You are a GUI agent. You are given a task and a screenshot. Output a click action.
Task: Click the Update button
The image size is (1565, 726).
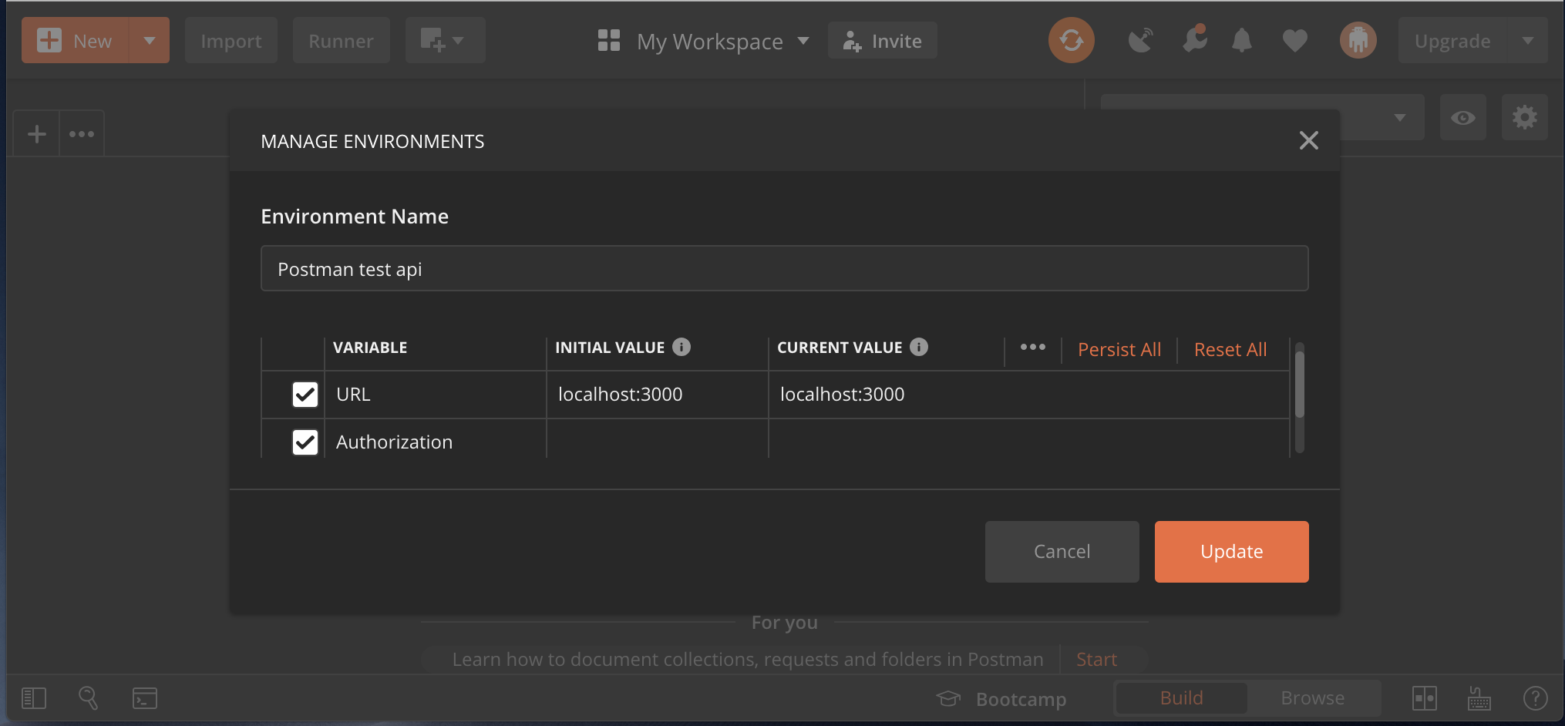pyautogui.click(x=1232, y=552)
